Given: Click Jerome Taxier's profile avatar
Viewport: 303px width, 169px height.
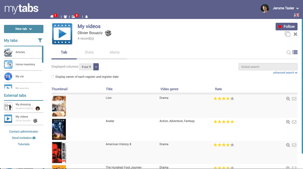Looking at the screenshot, I should click(265, 8).
